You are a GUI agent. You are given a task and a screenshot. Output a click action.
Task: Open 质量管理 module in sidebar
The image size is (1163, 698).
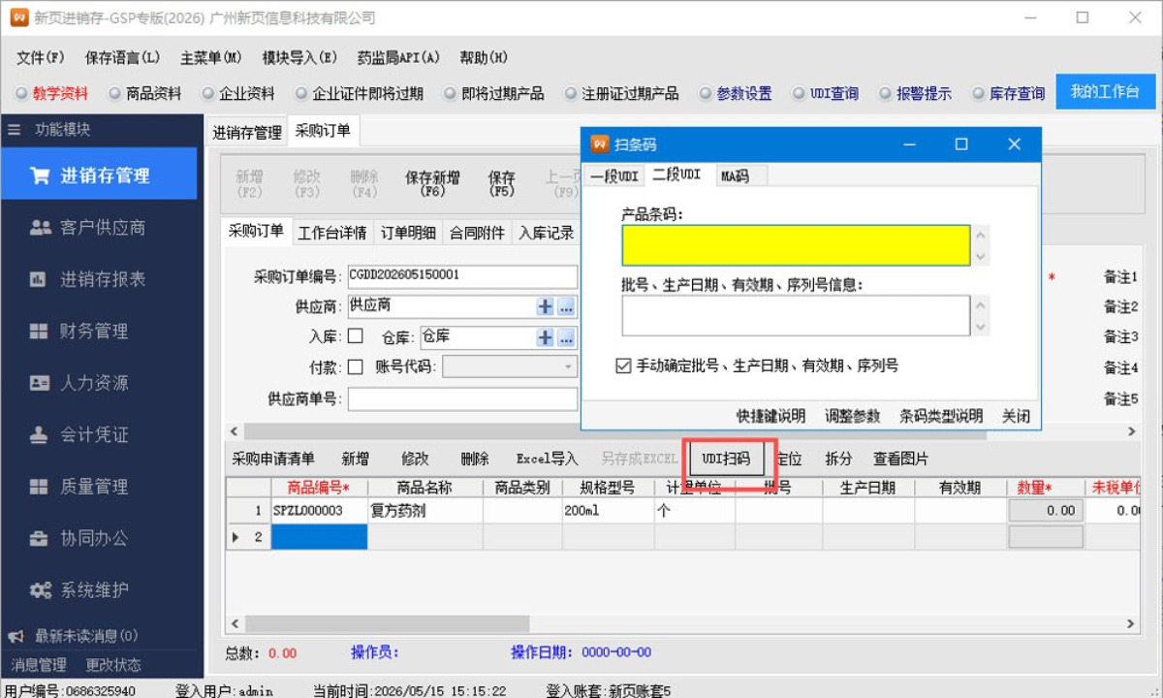[99, 487]
